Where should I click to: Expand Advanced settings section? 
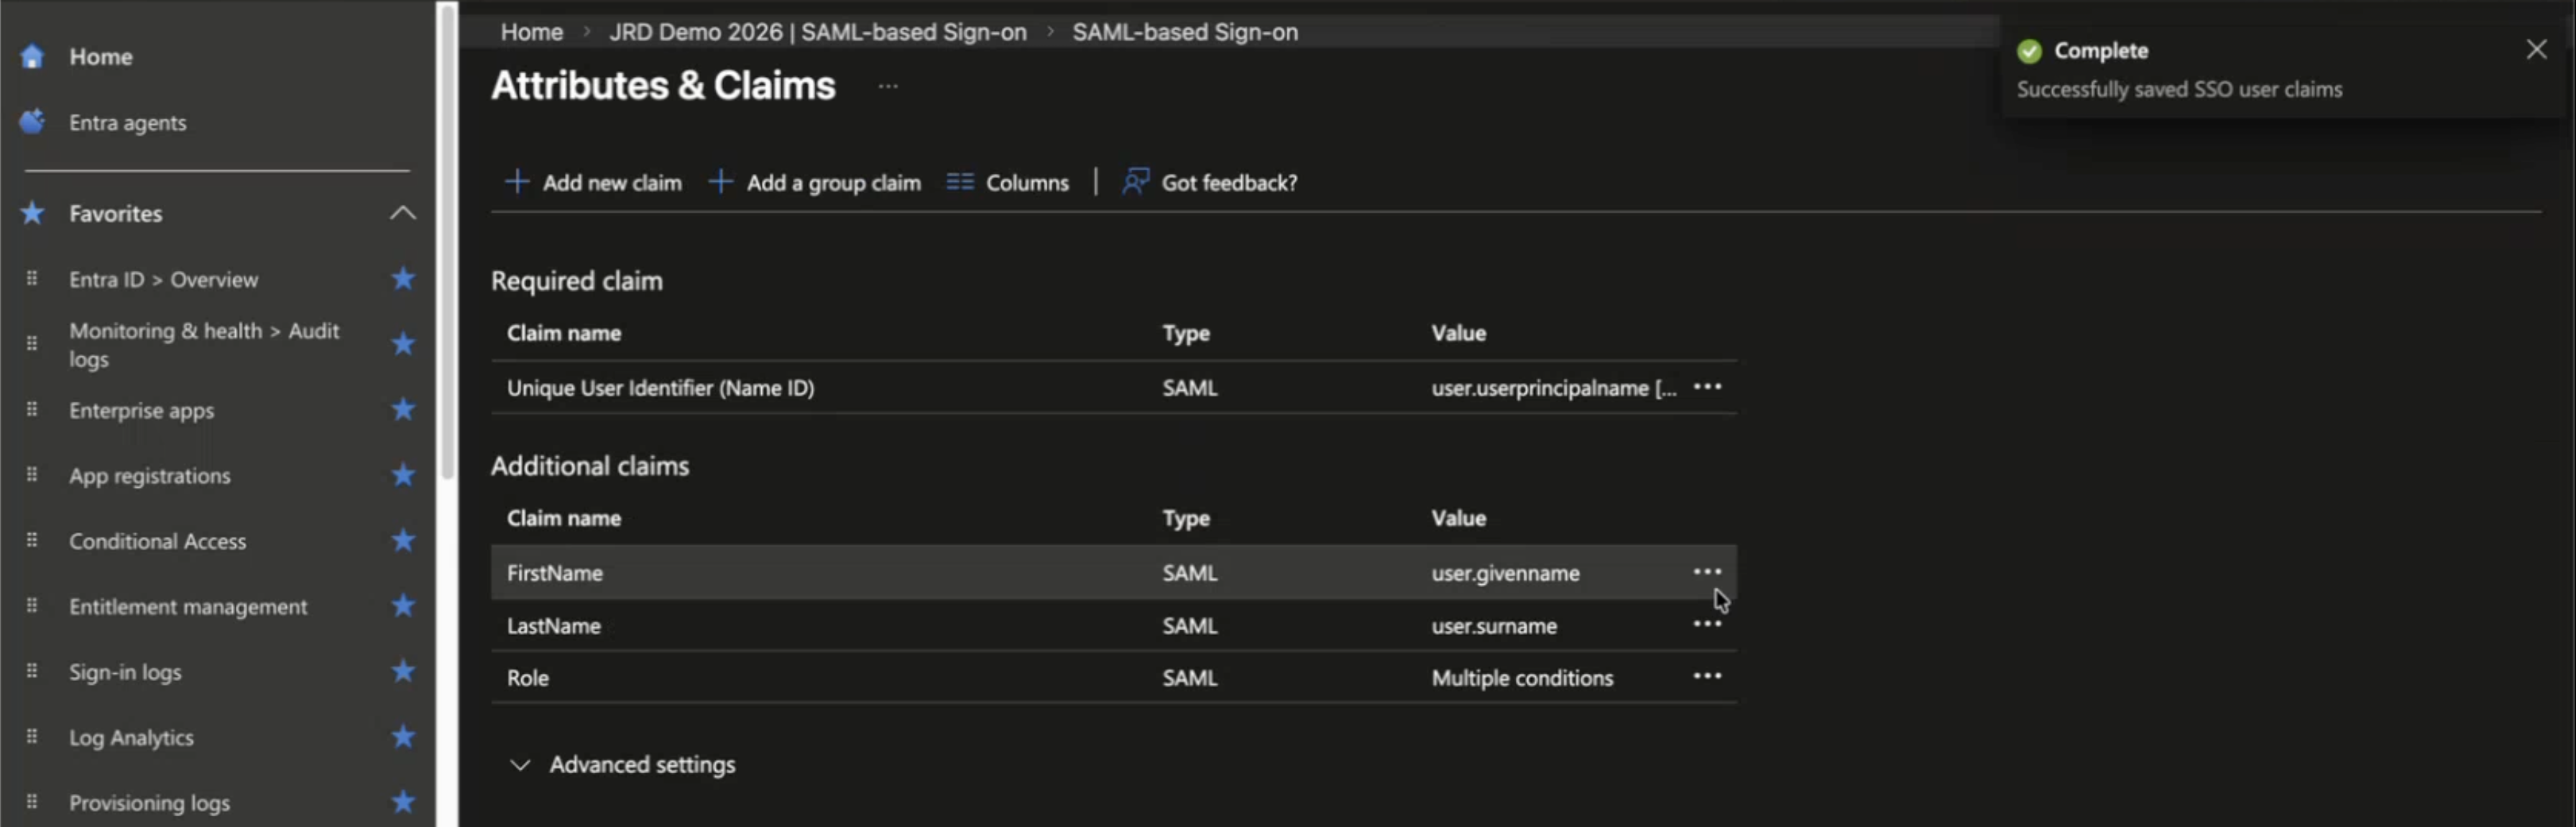[x=624, y=765]
